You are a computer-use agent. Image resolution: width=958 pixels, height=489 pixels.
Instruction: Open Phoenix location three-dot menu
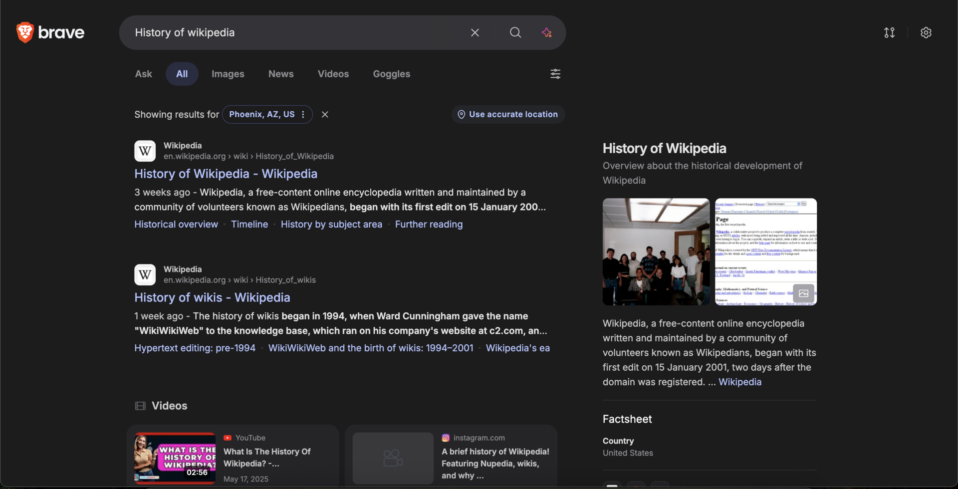303,114
